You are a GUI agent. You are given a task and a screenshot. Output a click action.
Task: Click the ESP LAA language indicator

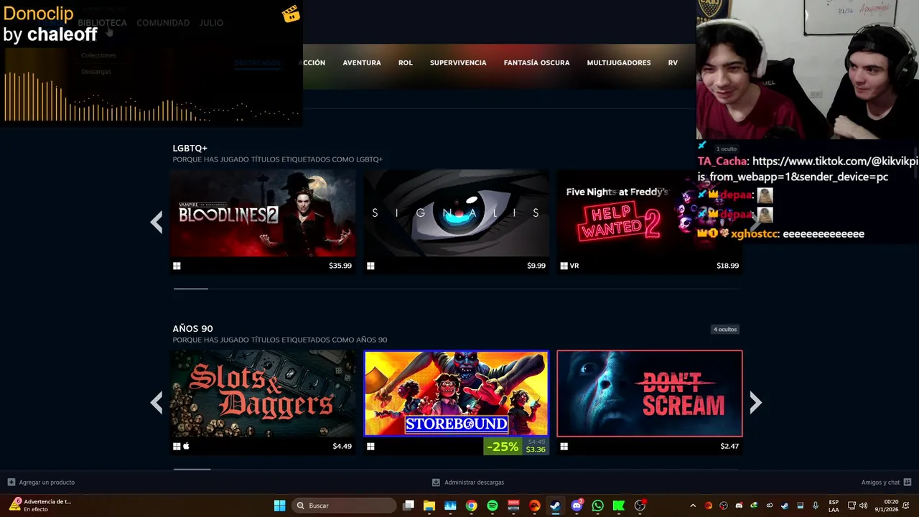tap(834, 506)
